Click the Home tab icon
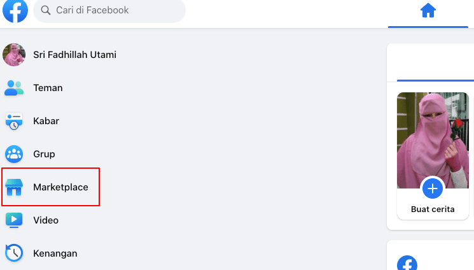Viewport: 474px width, 270px height. point(428,11)
